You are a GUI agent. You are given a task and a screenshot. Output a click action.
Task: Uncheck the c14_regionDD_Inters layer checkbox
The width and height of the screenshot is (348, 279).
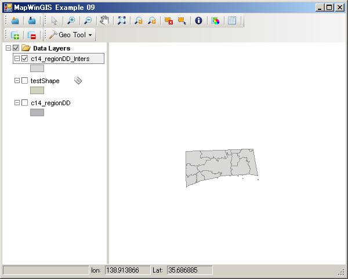tap(24, 59)
